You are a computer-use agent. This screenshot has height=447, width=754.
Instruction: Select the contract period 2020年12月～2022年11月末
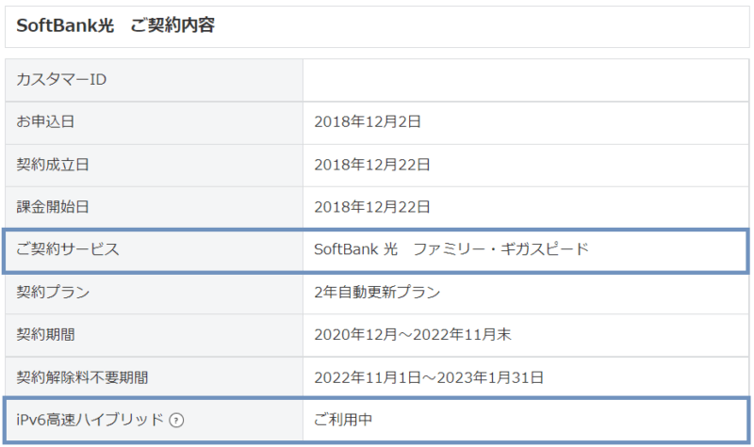pos(413,334)
